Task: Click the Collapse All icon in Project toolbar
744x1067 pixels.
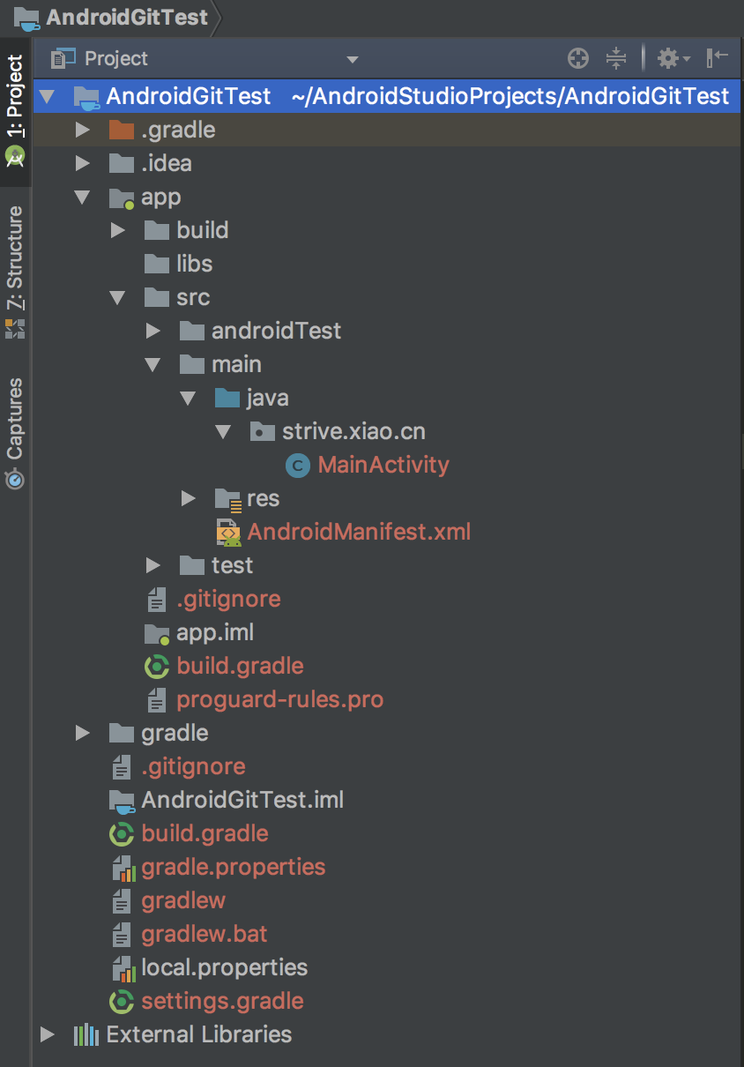Action: point(616,59)
